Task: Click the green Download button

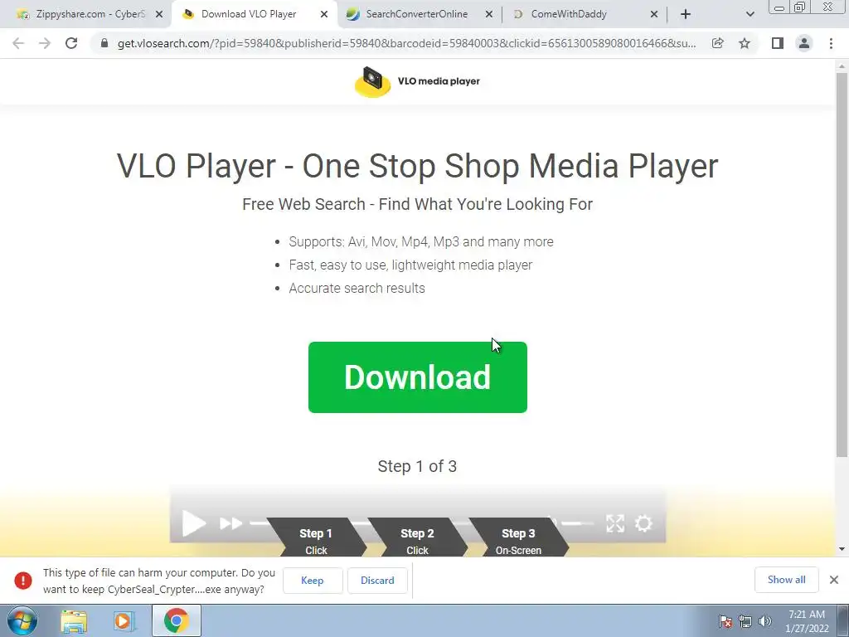Action: (418, 377)
